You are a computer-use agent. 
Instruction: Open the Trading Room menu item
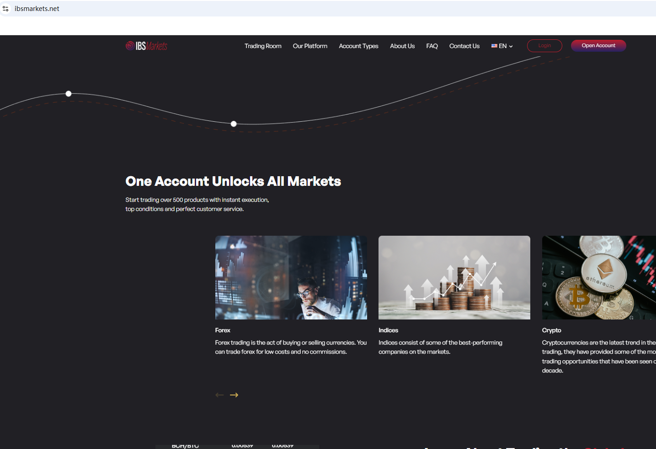pyautogui.click(x=263, y=46)
